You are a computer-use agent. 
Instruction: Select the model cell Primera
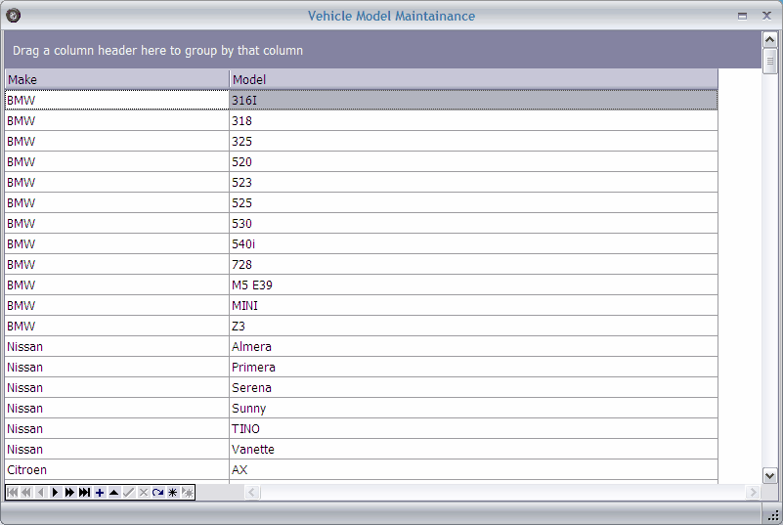click(473, 367)
